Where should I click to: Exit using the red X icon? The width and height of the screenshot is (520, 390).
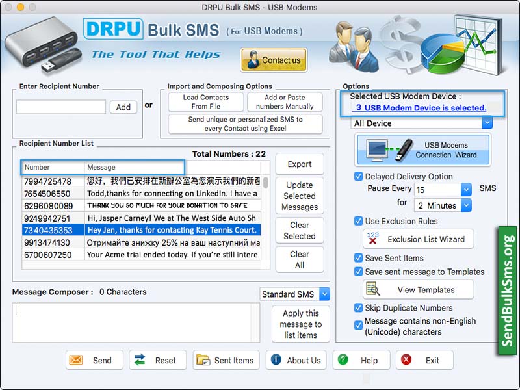coord(406,359)
